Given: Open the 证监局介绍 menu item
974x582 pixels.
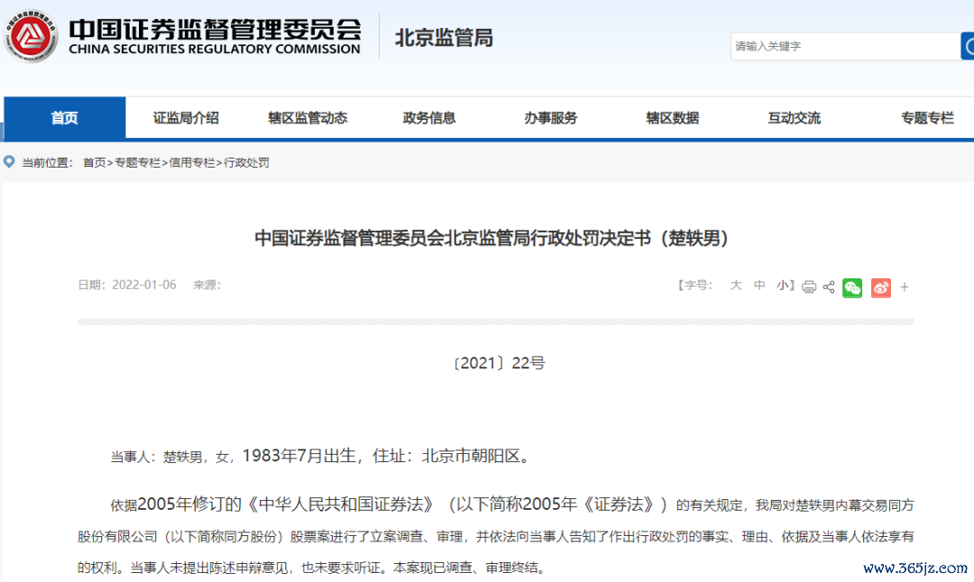Looking at the screenshot, I should click(x=186, y=118).
